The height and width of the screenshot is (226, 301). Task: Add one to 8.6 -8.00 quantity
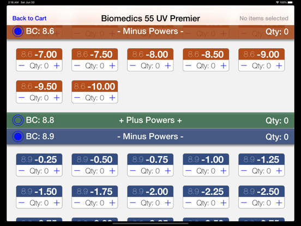click(x=168, y=66)
